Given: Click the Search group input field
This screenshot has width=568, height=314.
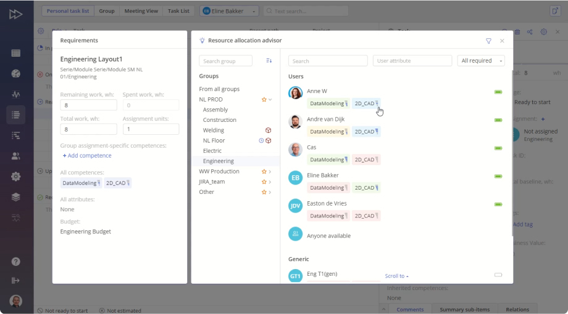Looking at the screenshot, I should (x=225, y=61).
